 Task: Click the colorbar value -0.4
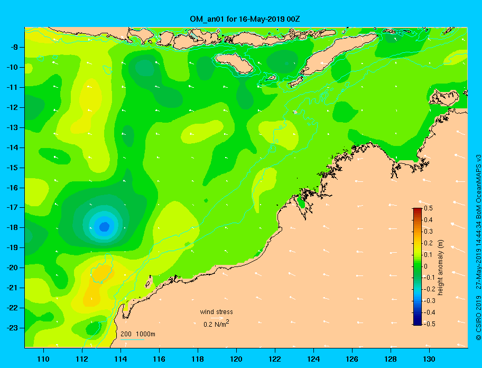pos(430,312)
